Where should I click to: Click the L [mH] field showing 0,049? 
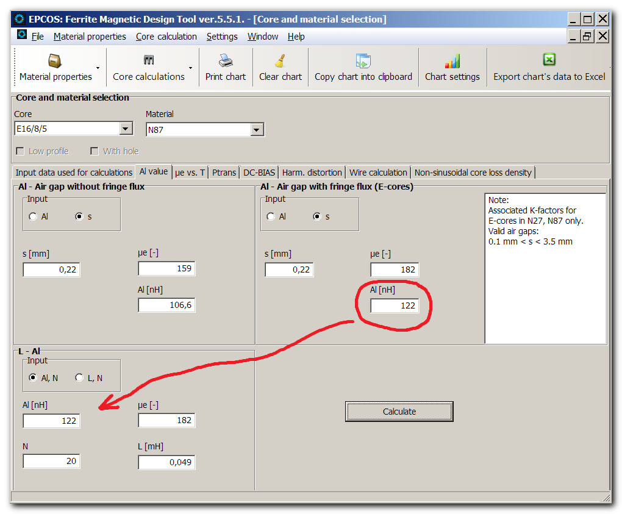coord(166,462)
